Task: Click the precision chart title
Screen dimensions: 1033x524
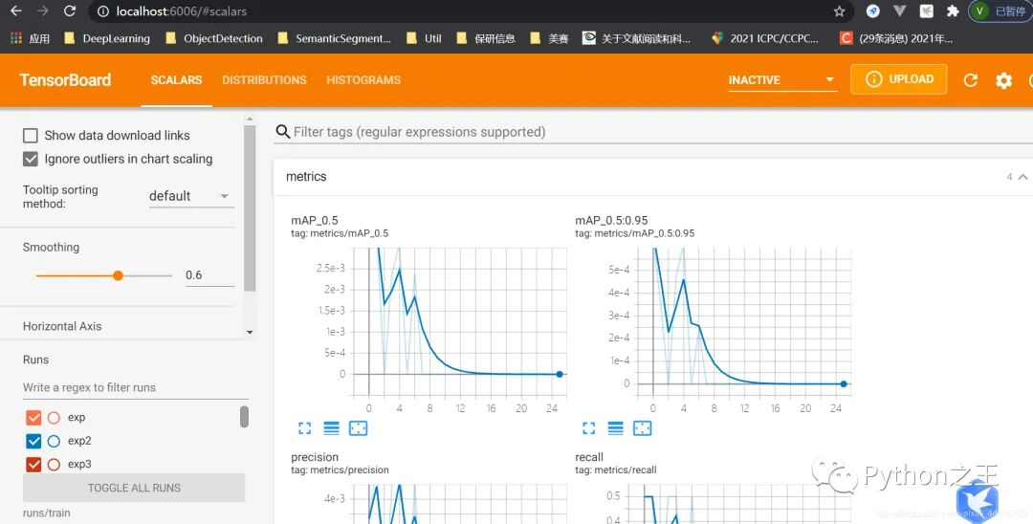Action: click(x=315, y=457)
